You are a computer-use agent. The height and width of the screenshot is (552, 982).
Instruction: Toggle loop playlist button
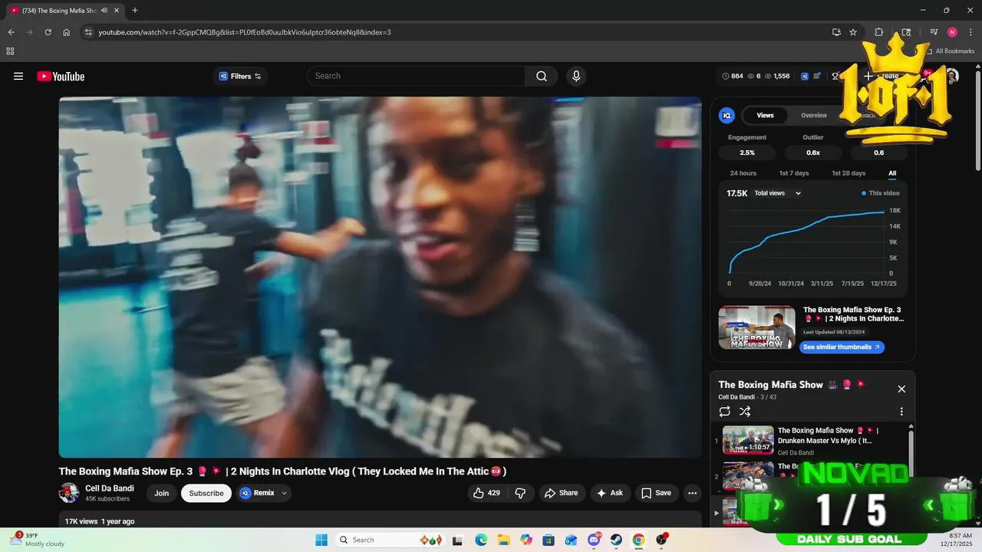(725, 412)
